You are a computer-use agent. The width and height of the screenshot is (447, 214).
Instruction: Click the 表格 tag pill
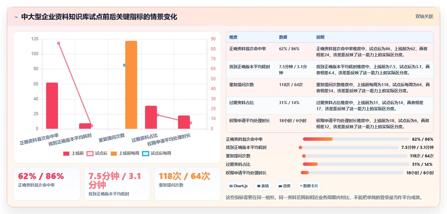(263, 186)
